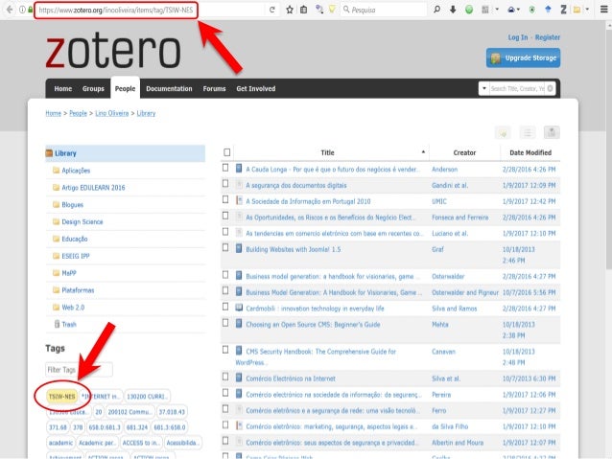Click the document icon for A Sociedade da Informação

coord(239,200)
